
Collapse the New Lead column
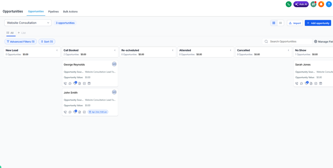[x=57, y=50]
